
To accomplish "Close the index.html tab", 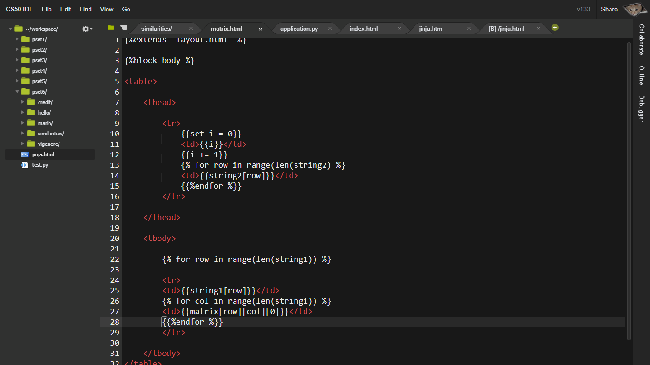I will [399, 29].
